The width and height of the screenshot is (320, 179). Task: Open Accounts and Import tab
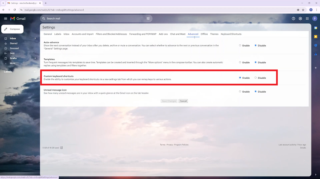click(x=82, y=34)
